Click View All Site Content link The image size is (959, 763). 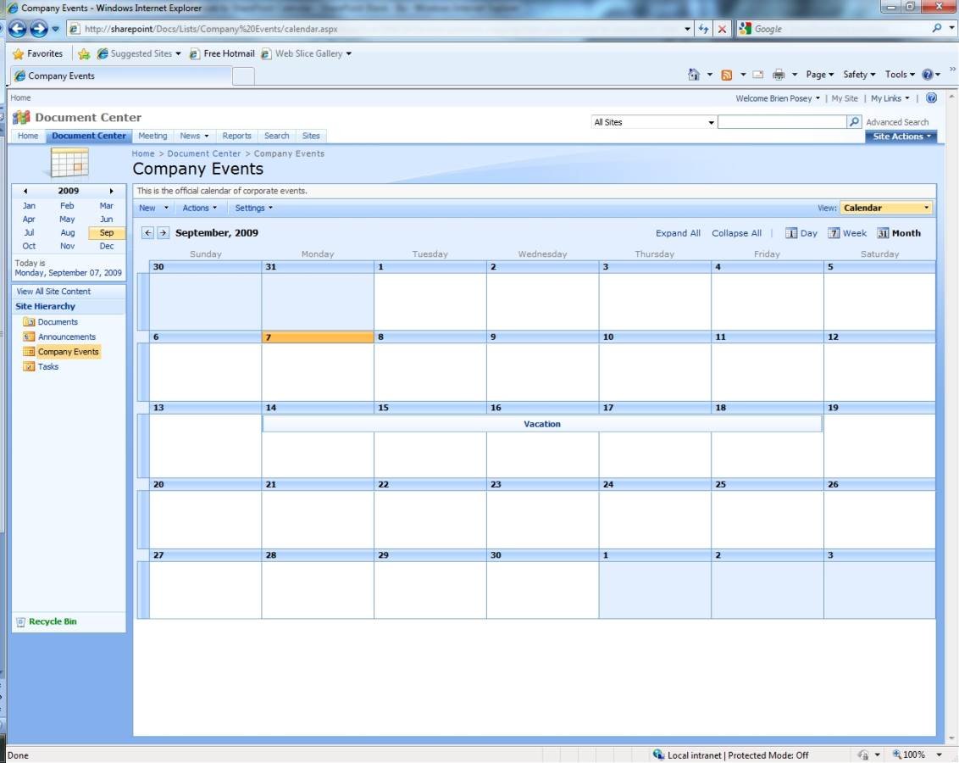pos(53,292)
